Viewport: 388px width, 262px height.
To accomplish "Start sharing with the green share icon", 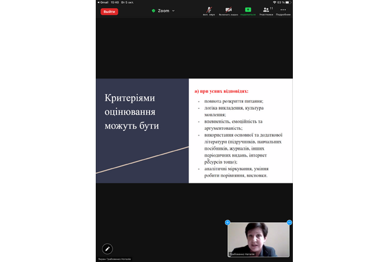I will click(248, 11).
